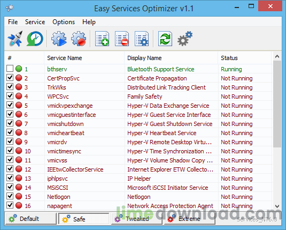This screenshot has width=286, height=230.
Task: Open the Options menu
Action: tap(64, 22)
